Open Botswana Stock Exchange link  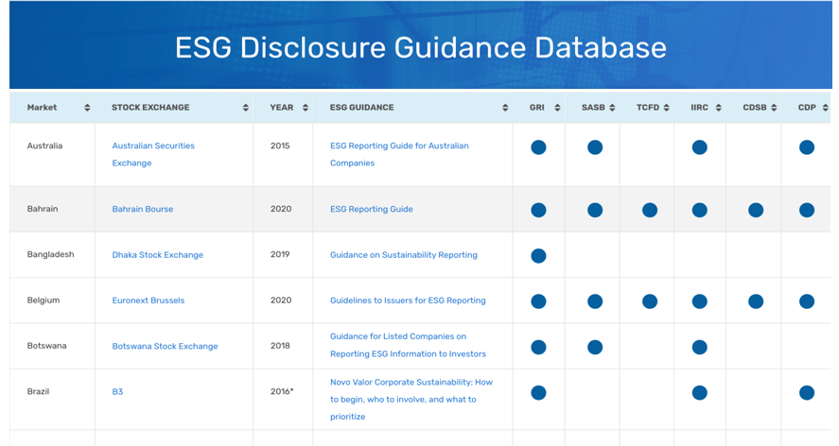point(165,346)
